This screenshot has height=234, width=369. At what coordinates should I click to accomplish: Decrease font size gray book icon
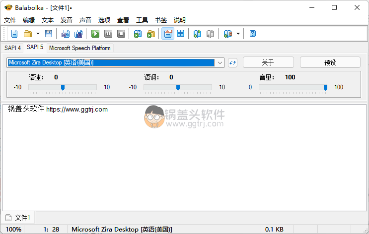pos(210,34)
